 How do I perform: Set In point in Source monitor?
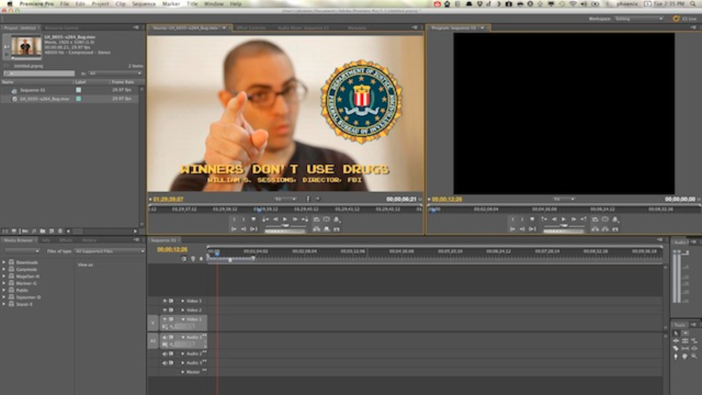(234, 219)
